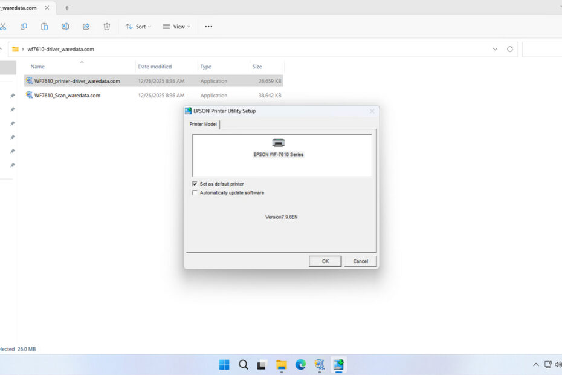Click the Windows Search icon in the taskbar
The width and height of the screenshot is (562, 375).
[x=243, y=365]
